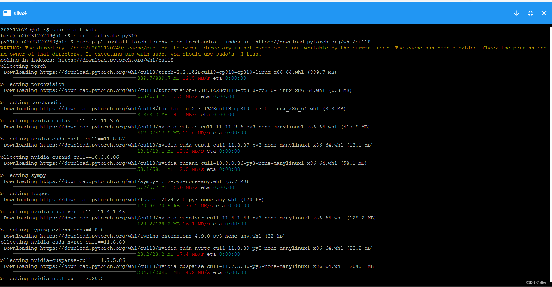Click the WARNING cache directory message line
Viewport: 552px width, 287px height.
point(273,51)
